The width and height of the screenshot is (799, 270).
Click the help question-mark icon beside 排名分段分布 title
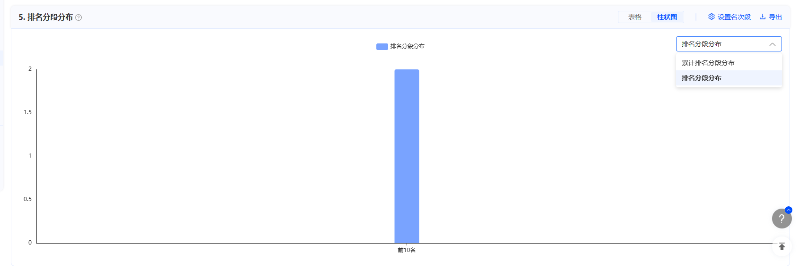[x=78, y=17]
